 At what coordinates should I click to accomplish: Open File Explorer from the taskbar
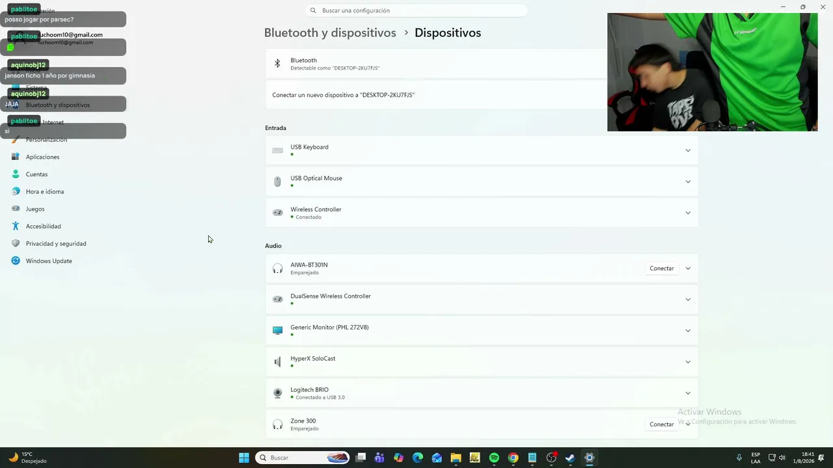pyautogui.click(x=456, y=458)
